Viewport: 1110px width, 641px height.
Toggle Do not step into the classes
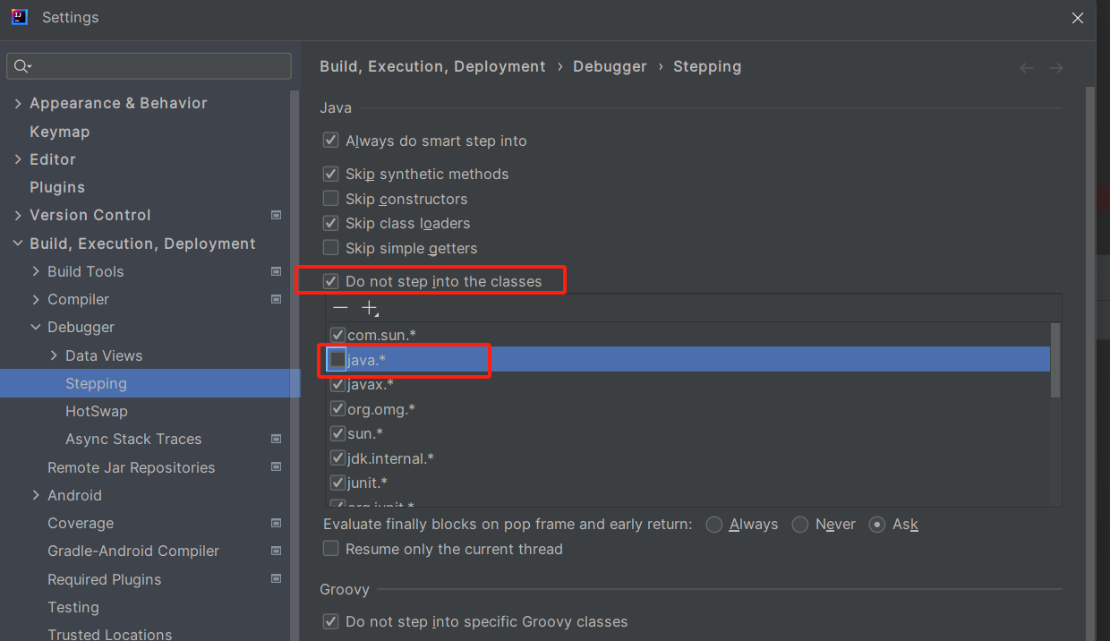(x=330, y=281)
